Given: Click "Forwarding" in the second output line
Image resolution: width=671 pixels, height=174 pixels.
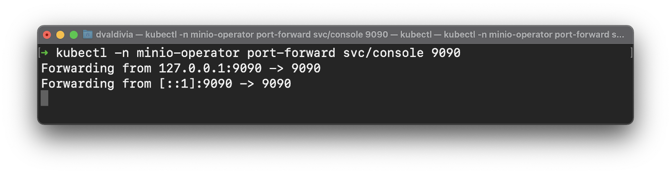Looking at the screenshot, I should click(78, 84).
